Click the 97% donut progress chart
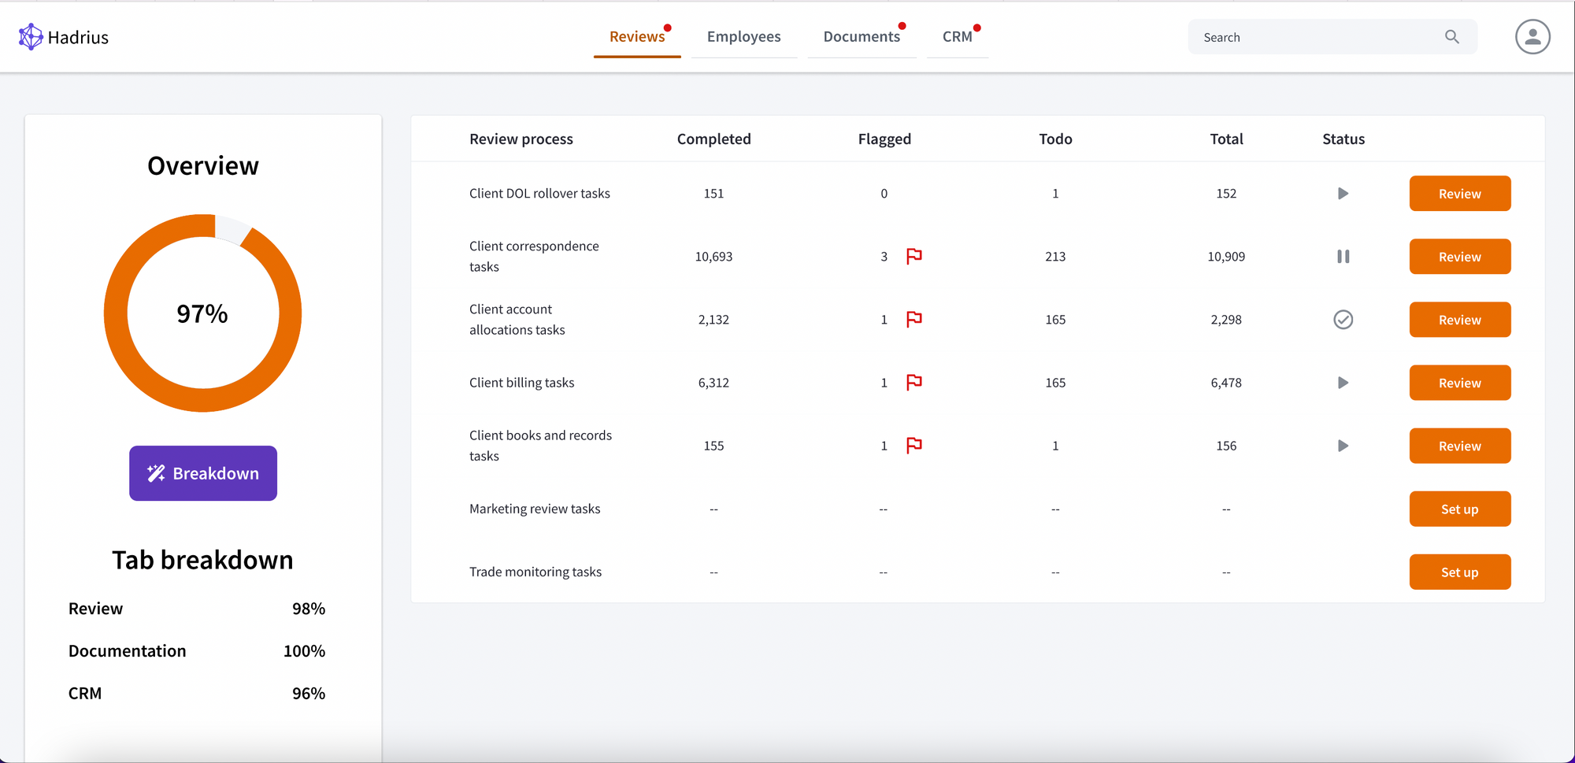The image size is (1575, 763). click(202, 313)
